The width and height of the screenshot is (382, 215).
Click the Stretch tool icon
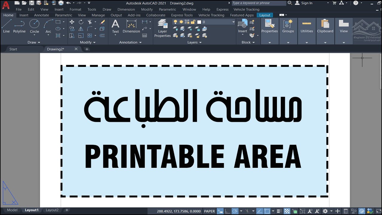(x=72, y=36)
